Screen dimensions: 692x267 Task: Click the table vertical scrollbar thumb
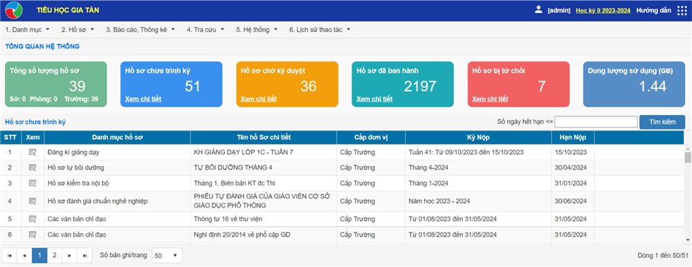click(688, 158)
